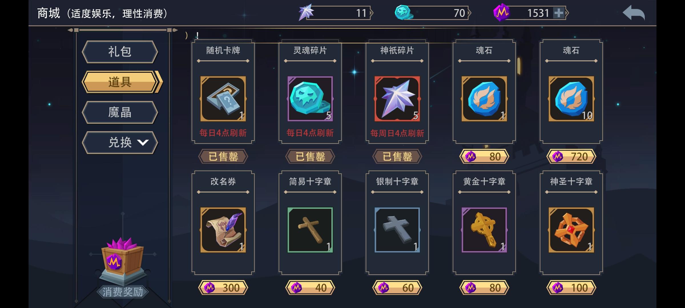Select the 黄金十字章 gold cross icon

tap(484, 230)
